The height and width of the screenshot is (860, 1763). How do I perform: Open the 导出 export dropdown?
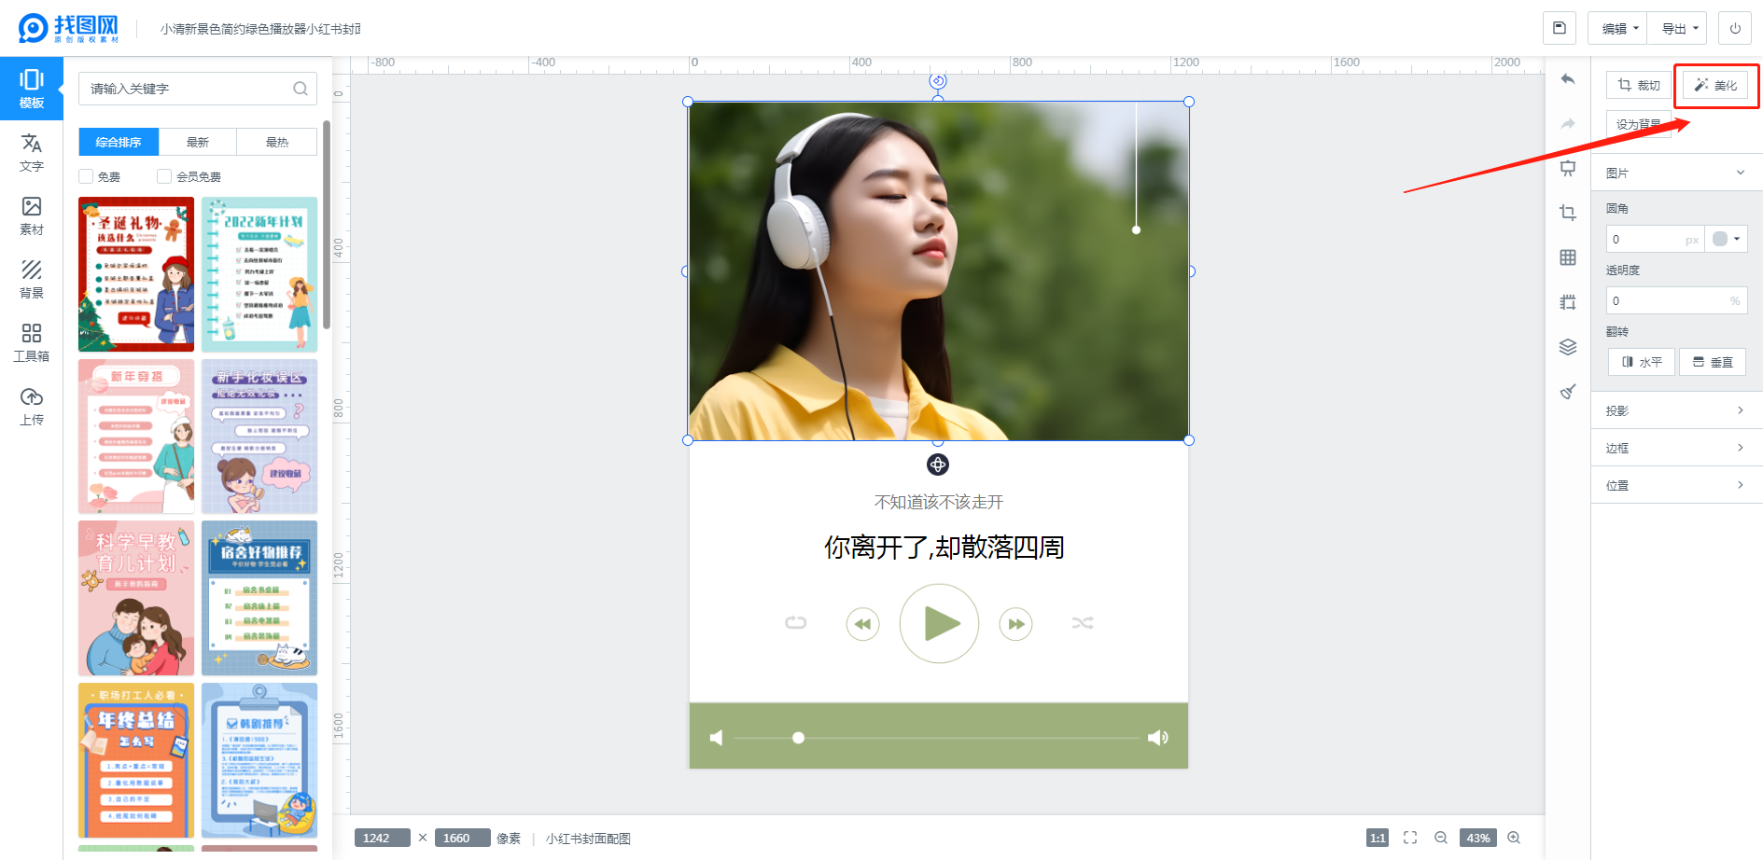tap(1678, 29)
